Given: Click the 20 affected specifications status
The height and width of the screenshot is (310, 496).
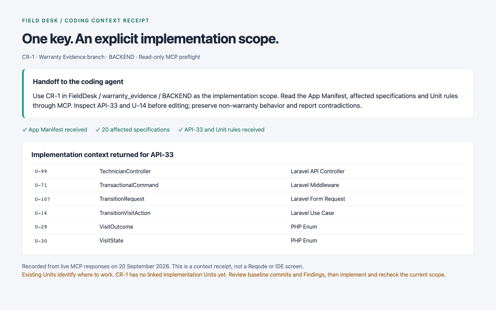Looking at the screenshot, I should [133, 130].
